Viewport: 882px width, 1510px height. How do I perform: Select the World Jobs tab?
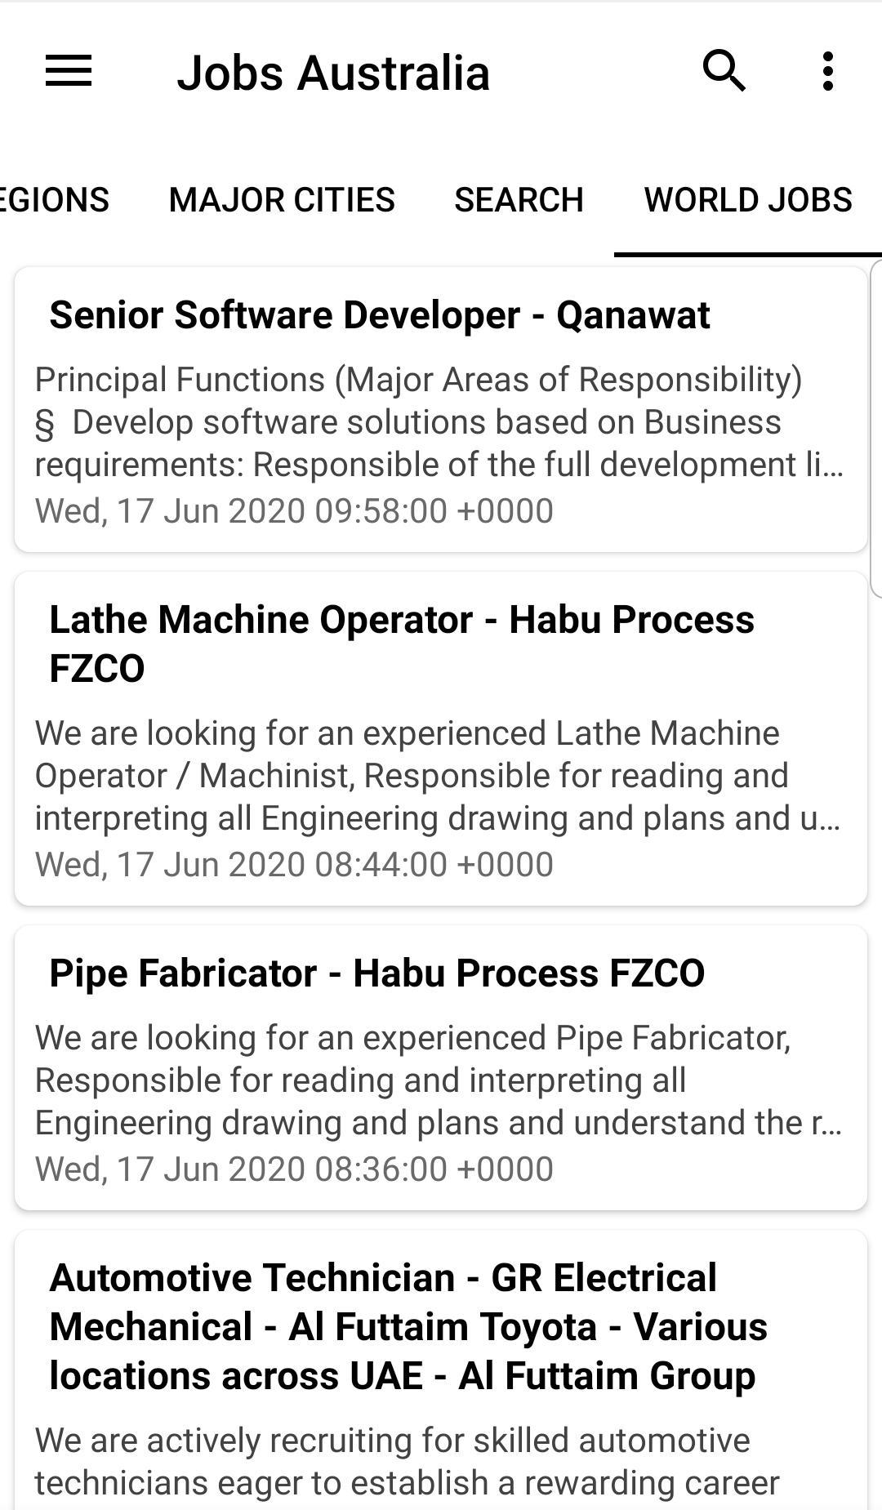pyautogui.click(x=748, y=200)
